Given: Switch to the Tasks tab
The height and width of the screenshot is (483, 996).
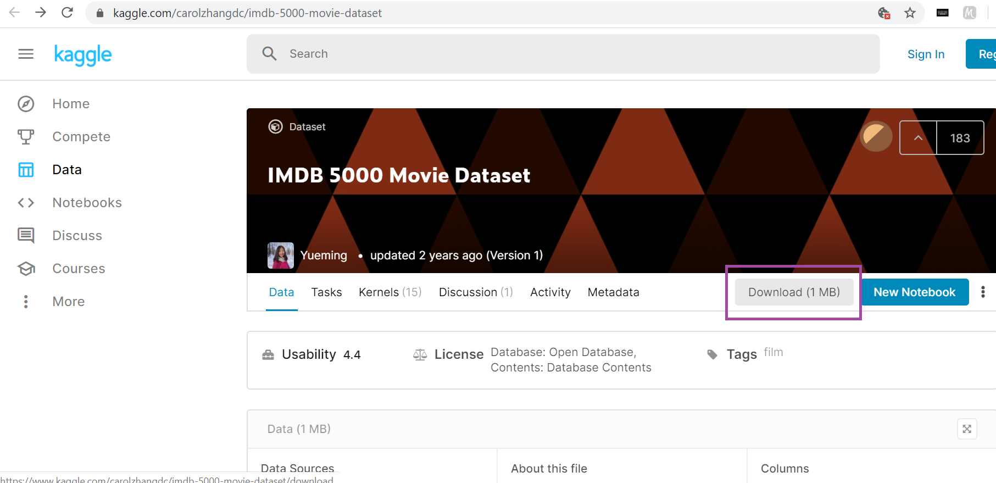Looking at the screenshot, I should [x=326, y=292].
